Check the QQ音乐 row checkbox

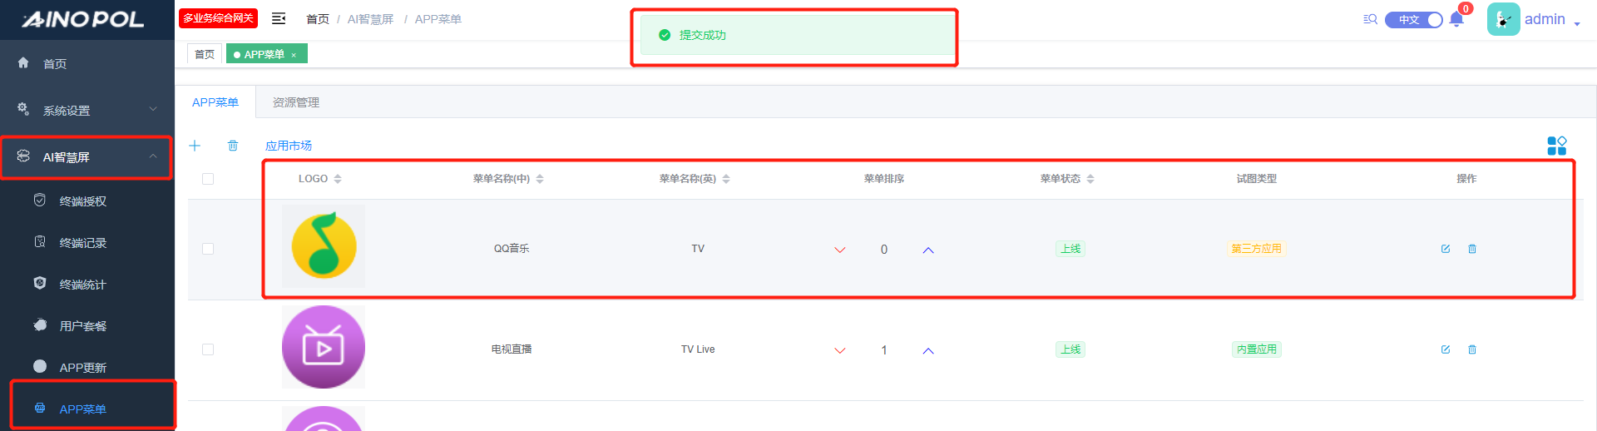pyautogui.click(x=208, y=249)
